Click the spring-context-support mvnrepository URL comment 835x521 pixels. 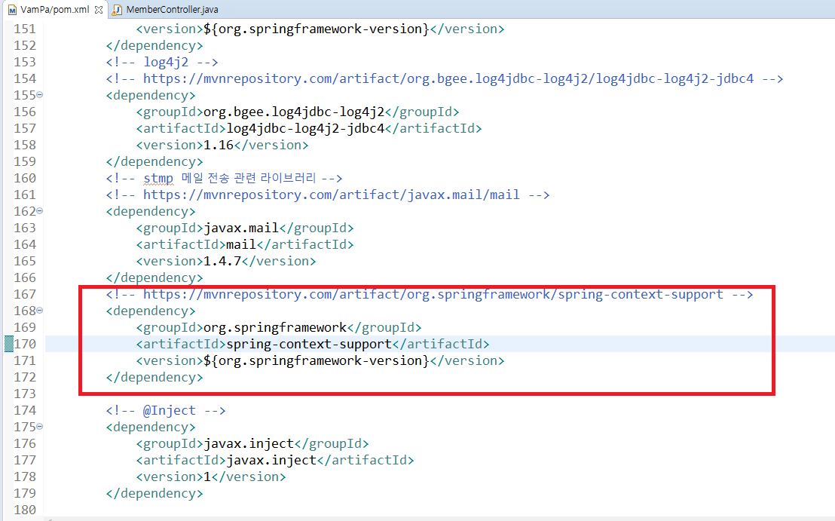[x=430, y=295]
